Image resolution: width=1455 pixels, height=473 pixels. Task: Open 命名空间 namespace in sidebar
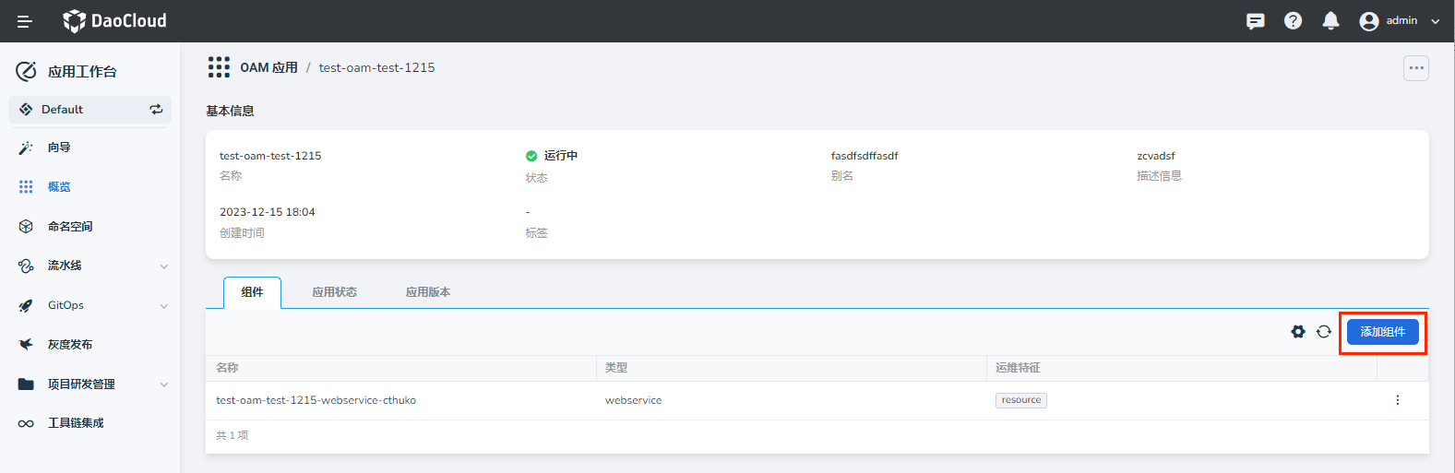tap(70, 226)
